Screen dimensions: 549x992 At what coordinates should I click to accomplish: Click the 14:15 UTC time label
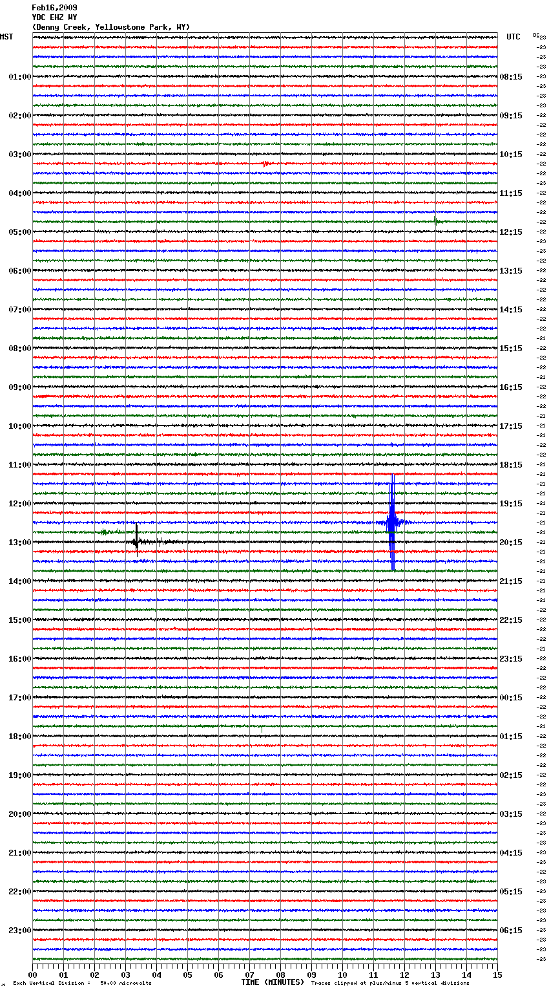tap(511, 310)
